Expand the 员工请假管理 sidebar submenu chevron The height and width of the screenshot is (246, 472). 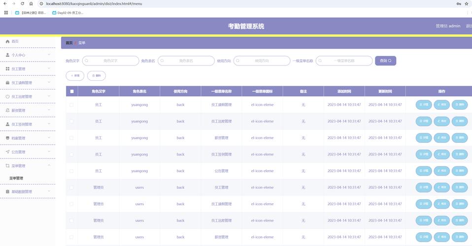point(49,82)
